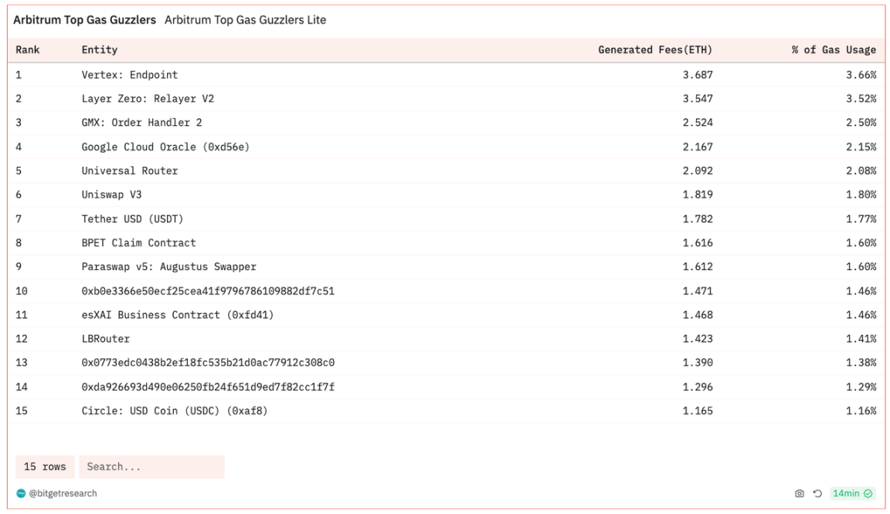The image size is (890, 514).
Task: Focus the Search input field
Action: click(151, 467)
